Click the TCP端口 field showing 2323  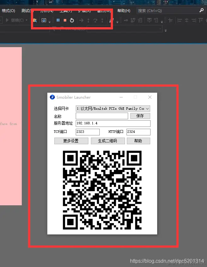[88, 132]
